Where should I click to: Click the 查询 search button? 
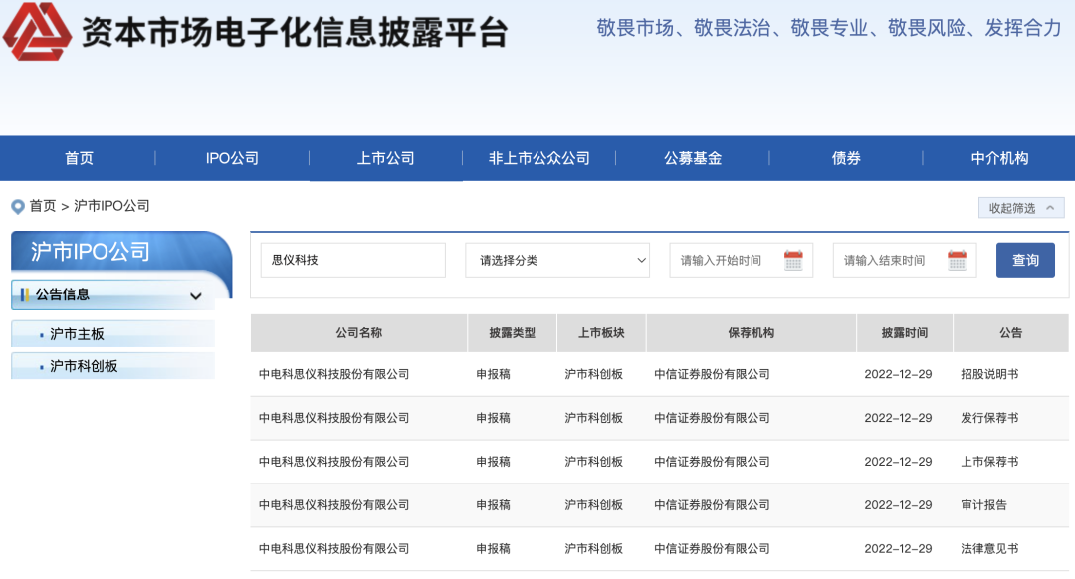click(1025, 261)
